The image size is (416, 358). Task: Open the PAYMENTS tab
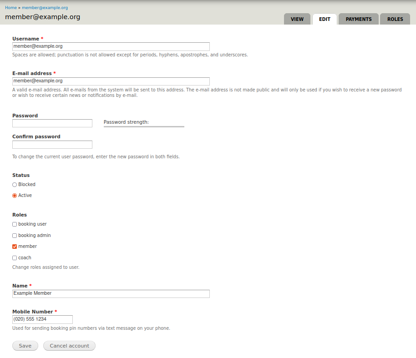(358, 19)
